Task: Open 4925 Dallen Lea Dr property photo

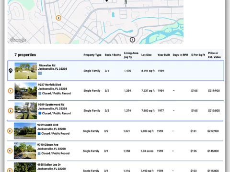Action: click(x=25, y=167)
